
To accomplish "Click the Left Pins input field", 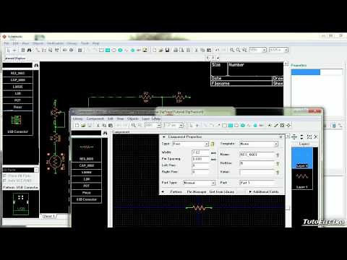I will click(x=200, y=165).
